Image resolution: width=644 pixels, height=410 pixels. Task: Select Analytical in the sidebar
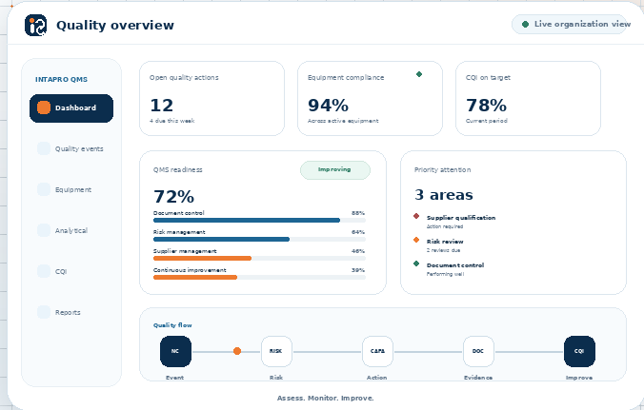(71, 230)
